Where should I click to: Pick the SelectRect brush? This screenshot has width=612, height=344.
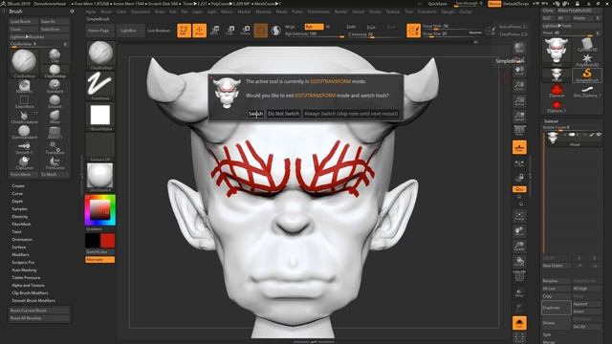(24, 101)
